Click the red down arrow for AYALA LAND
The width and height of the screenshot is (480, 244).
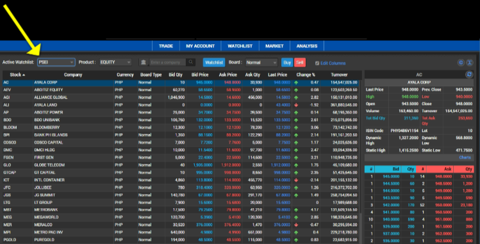296,105
